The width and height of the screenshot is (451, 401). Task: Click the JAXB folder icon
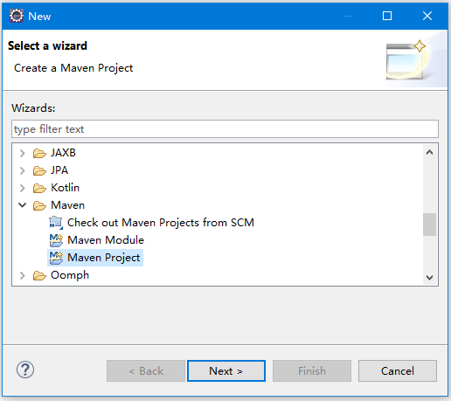tap(39, 153)
